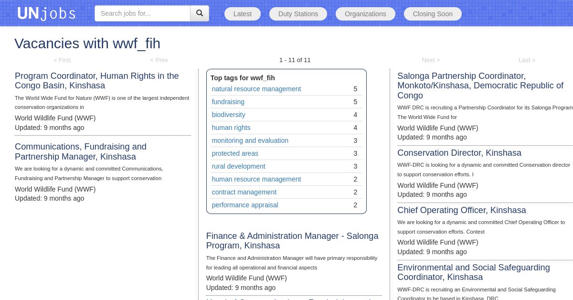Focus the Search jobs input field
Screen dimensions: 573x300
tap(142, 13)
